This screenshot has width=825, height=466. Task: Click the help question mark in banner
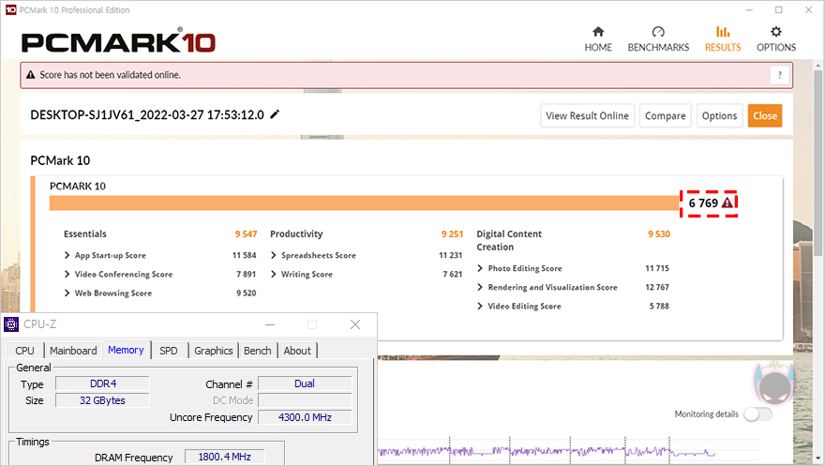(x=780, y=75)
